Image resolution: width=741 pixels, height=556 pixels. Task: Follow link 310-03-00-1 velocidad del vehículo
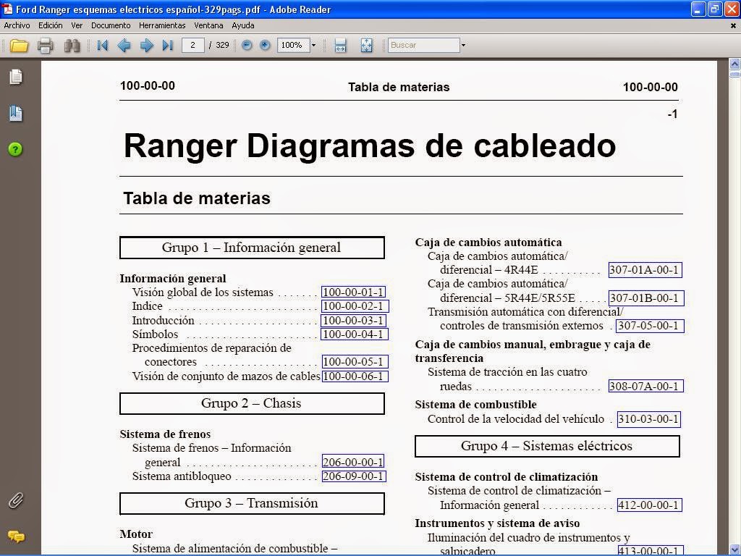[x=648, y=419]
